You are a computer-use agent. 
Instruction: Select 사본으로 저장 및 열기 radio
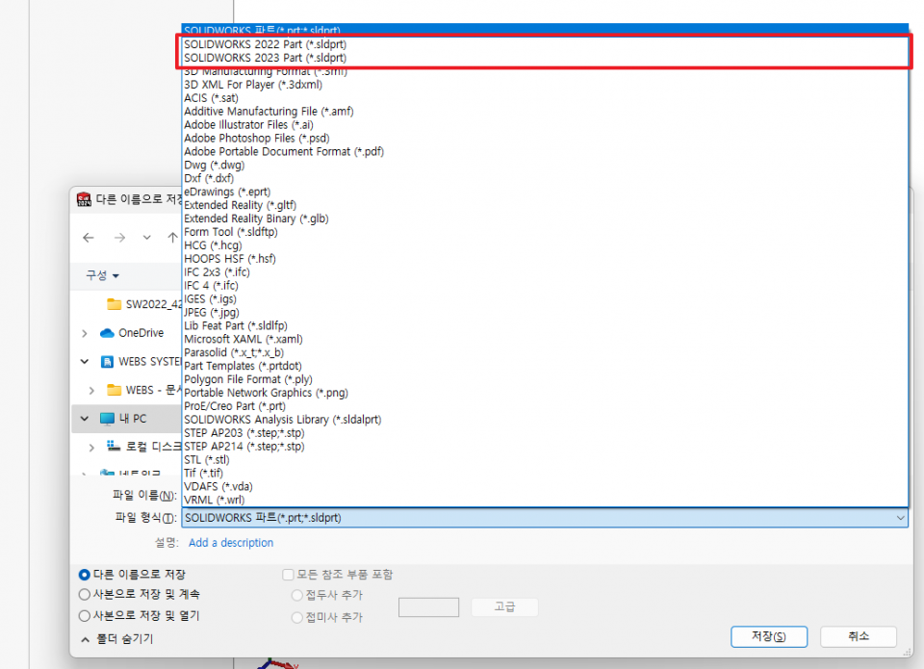pos(85,616)
